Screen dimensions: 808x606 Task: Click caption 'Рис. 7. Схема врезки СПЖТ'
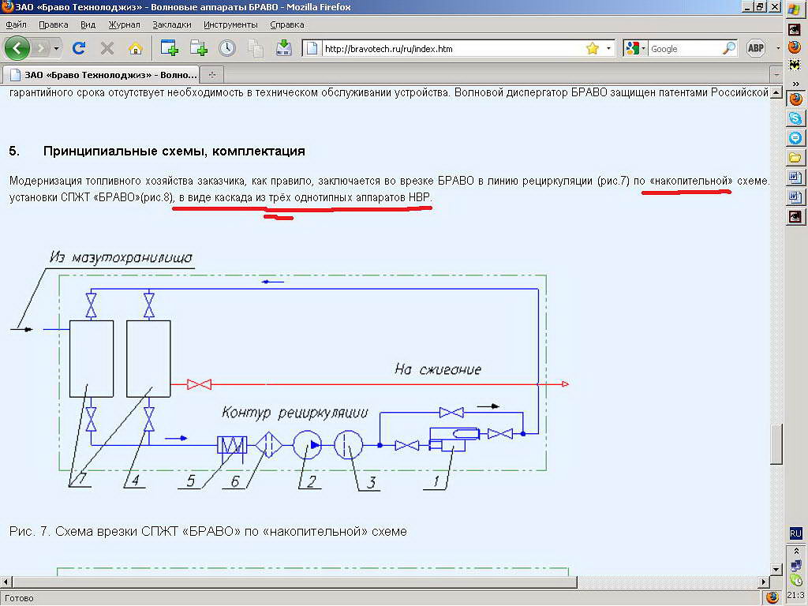[208, 531]
